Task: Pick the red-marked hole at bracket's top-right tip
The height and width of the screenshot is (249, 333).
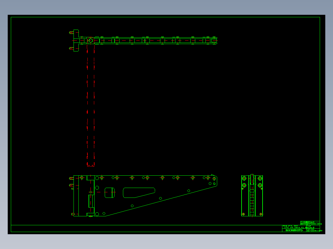Action: pos(214,179)
